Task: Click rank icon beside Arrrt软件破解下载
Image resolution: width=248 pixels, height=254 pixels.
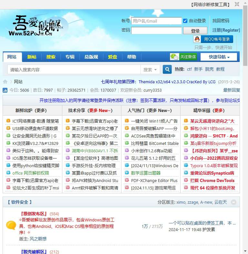Action: tap(68, 188)
